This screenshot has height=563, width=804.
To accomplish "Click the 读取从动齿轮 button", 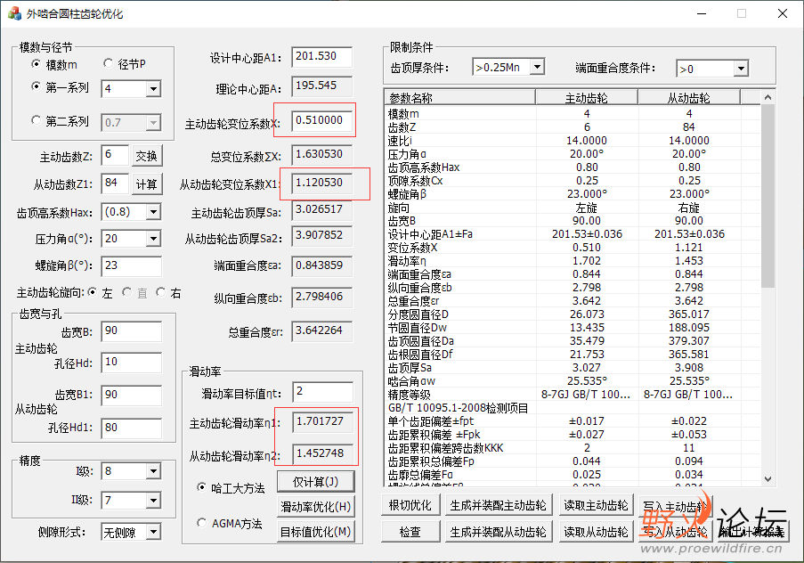I will click(597, 532).
